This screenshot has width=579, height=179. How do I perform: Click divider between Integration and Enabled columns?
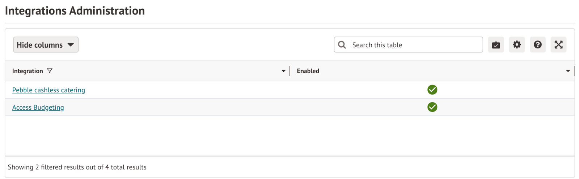point(290,71)
